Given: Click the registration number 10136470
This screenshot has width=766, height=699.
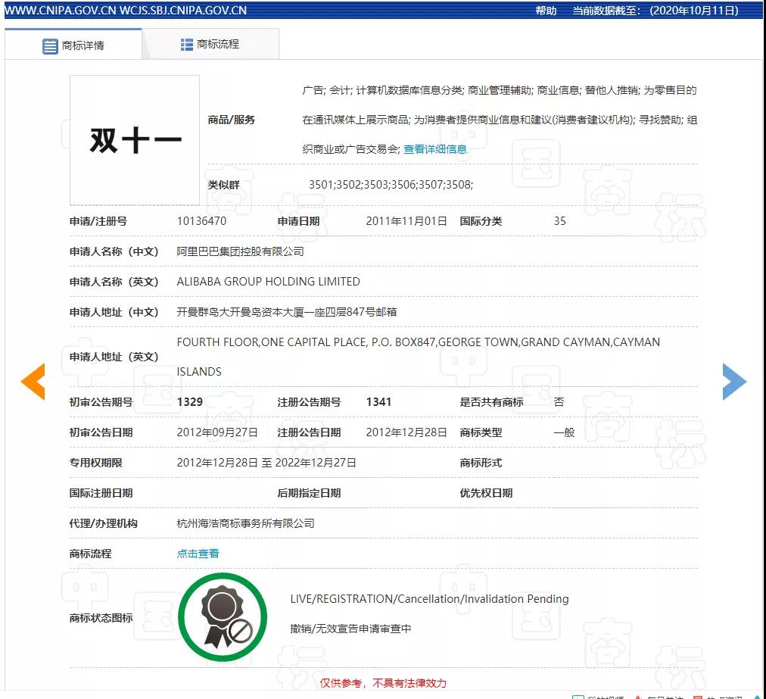Looking at the screenshot, I should [x=201, y=221].
